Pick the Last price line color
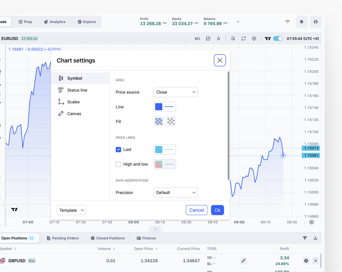This screenshot has height=272, width=342. (x=159, y=150)
